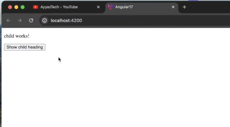230x127 pixels.
Task: Click the Show child heading button
Action: [25, 47]
